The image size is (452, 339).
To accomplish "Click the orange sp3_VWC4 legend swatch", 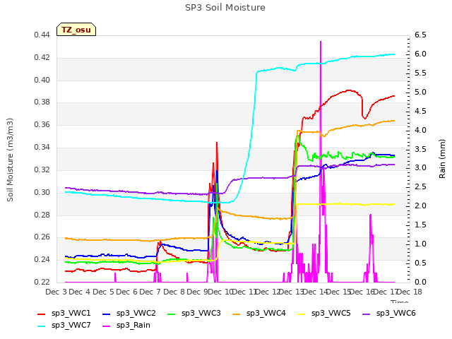I will (x=237, y=314).
